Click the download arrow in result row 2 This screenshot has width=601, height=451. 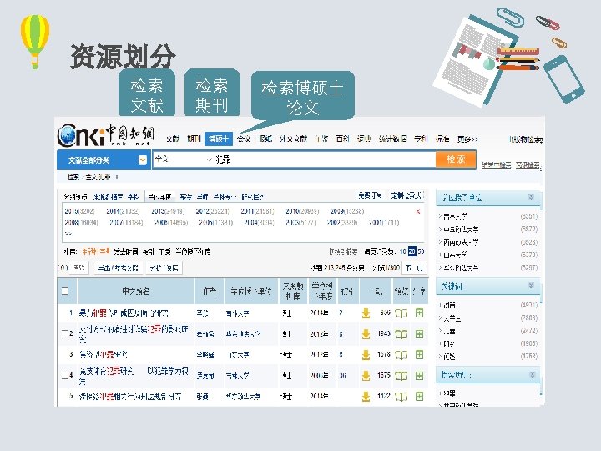click(x=366, y=334)
